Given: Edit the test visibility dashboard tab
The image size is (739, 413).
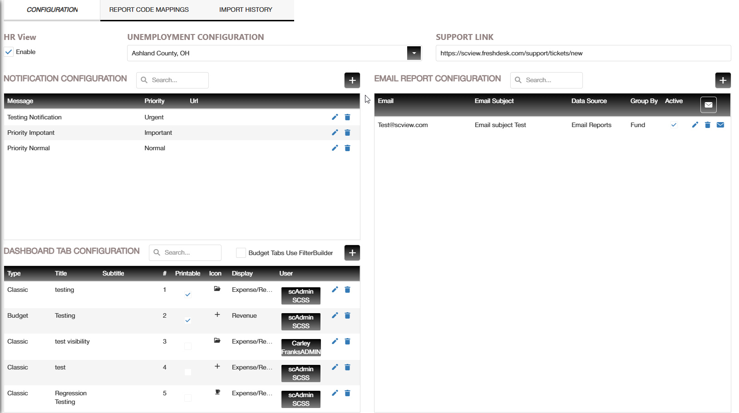Looking at the screenshot, I should click(x=335, y=341).
